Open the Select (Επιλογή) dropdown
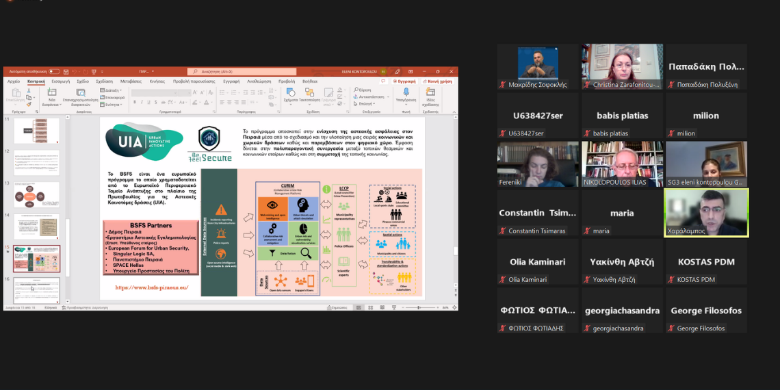Screen dimensions: 780x390 click(x=367, y=104)
